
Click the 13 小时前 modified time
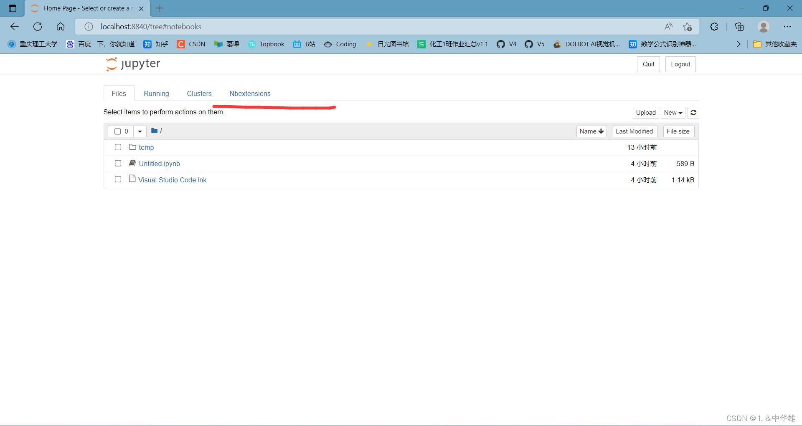pos(642,148)
